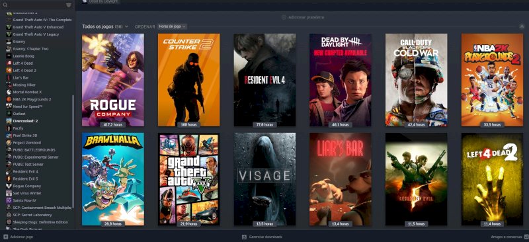Click the Saints Row IV sidebar icon
This screenshot has height=242, width=529.
coord(9,200)
